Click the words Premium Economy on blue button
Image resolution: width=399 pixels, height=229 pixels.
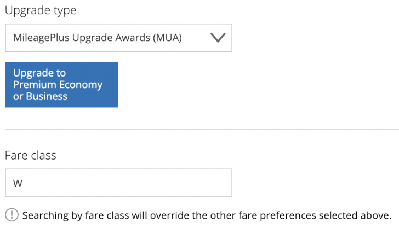[58, 85]
